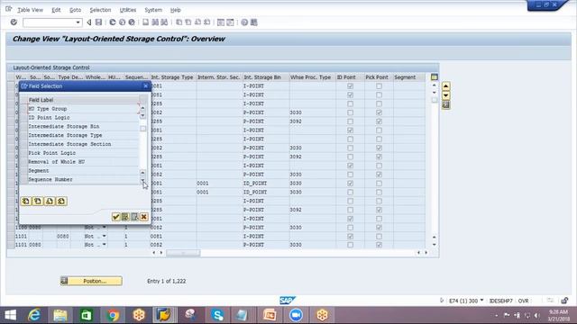Click the scroll-down arrow at bottom of Field Selection list
The image size is (577, 324).
142,180
